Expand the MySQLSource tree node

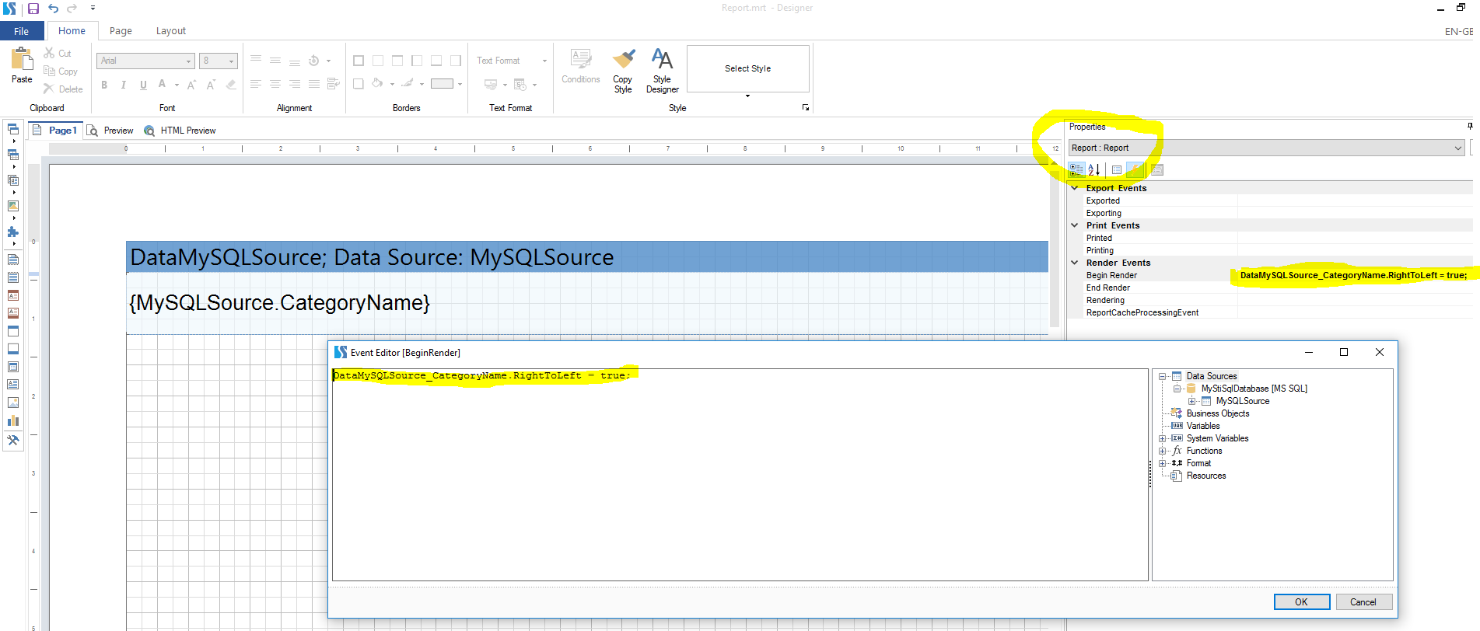(1192, 402)
